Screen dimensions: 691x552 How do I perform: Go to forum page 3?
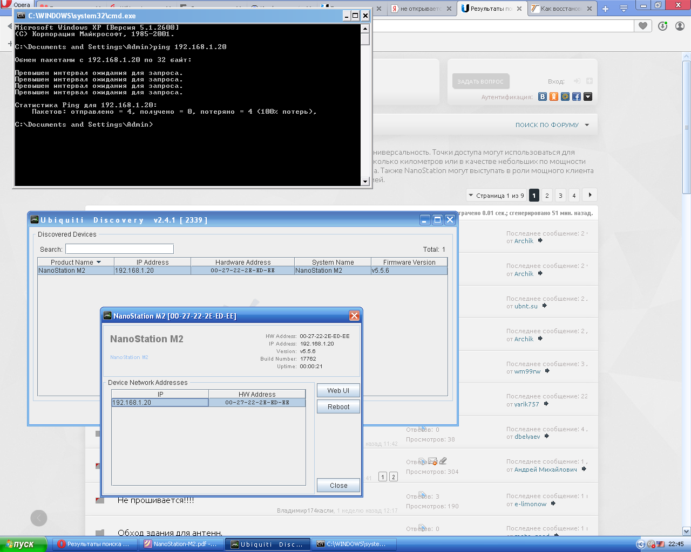560,195
